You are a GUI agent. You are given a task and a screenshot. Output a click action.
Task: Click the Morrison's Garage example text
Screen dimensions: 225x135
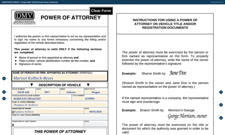pos(181,110)
